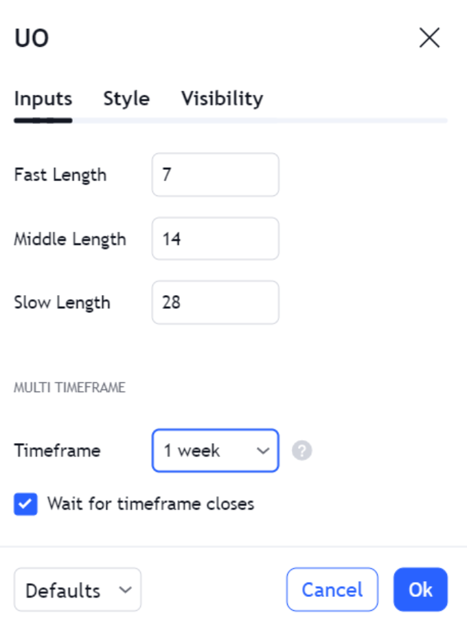Uncheck Wait for timeframe closes checkbox
Viewport: 467px width, 619px height.
click(25, 504)
